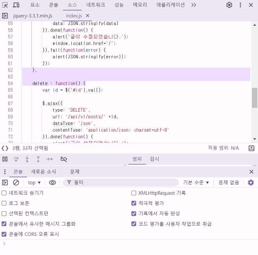258x255 pixels.
Task: Open the 애플리케이션 tab
Action: [x=170, y=5]
